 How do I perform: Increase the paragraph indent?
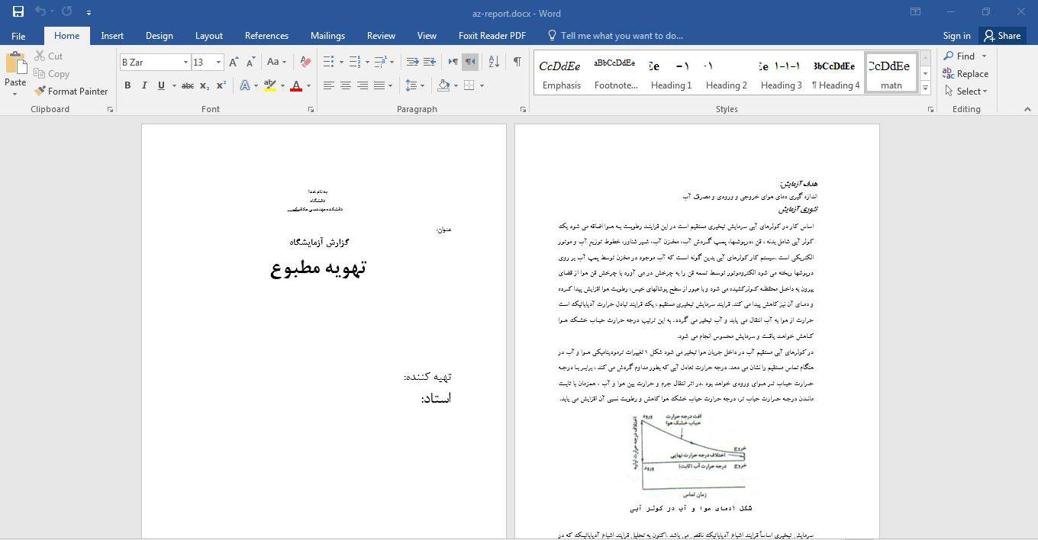coord(430,62)
